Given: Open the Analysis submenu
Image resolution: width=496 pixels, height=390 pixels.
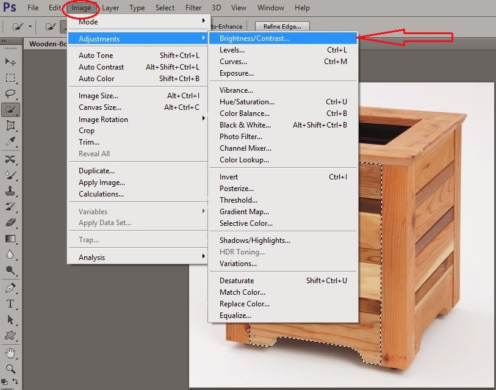Looking at the screenshot, I should pyautogui.click(x=91, y=257).
